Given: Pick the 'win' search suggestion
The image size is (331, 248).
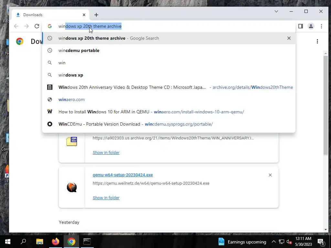Looking at the screenshot, I should pyautogui.click(x=169, y=63).
